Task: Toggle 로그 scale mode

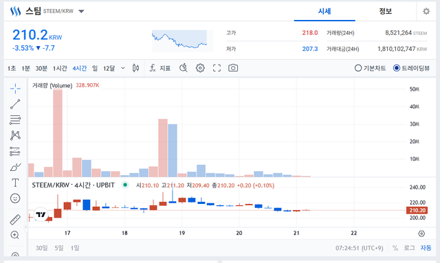Action: 409,248
